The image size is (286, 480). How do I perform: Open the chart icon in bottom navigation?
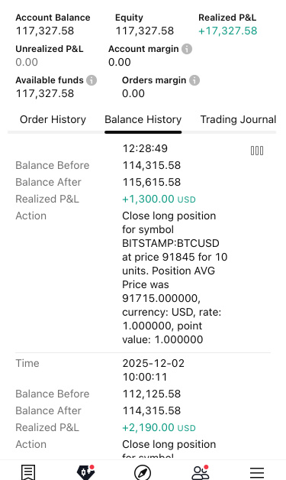click(85, 472)
